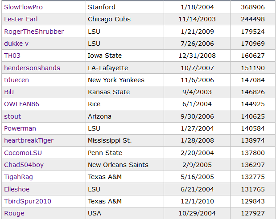The width and height of the screenshot is (276, 219).
Task: Select the TH03 user link
Action: click(12, 56)
